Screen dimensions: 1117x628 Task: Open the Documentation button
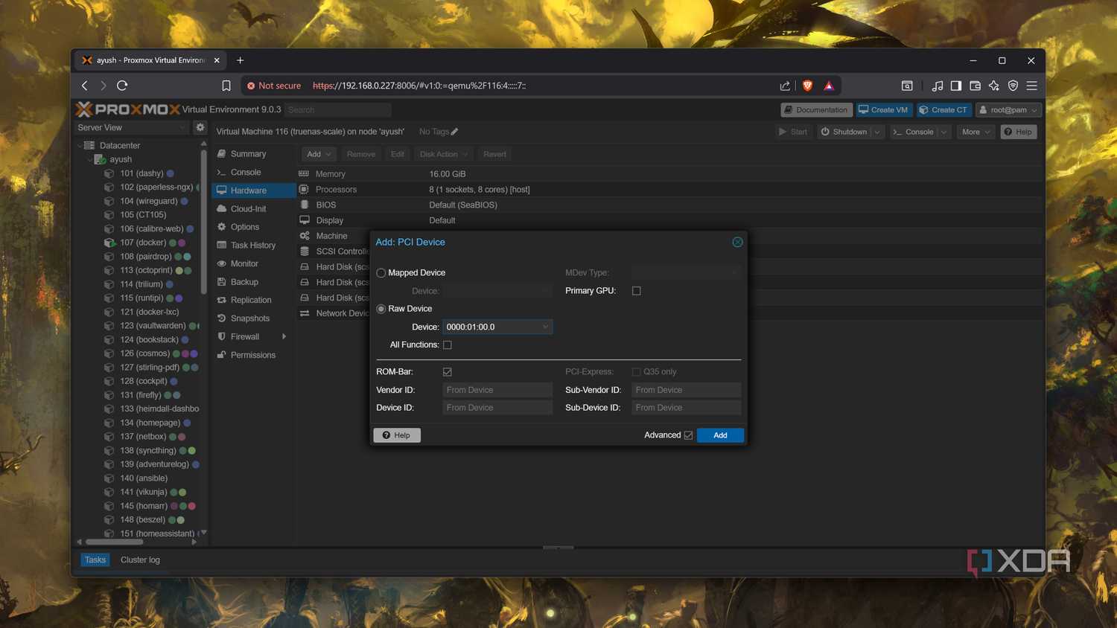pyautogui.click(x=815, y=110)
